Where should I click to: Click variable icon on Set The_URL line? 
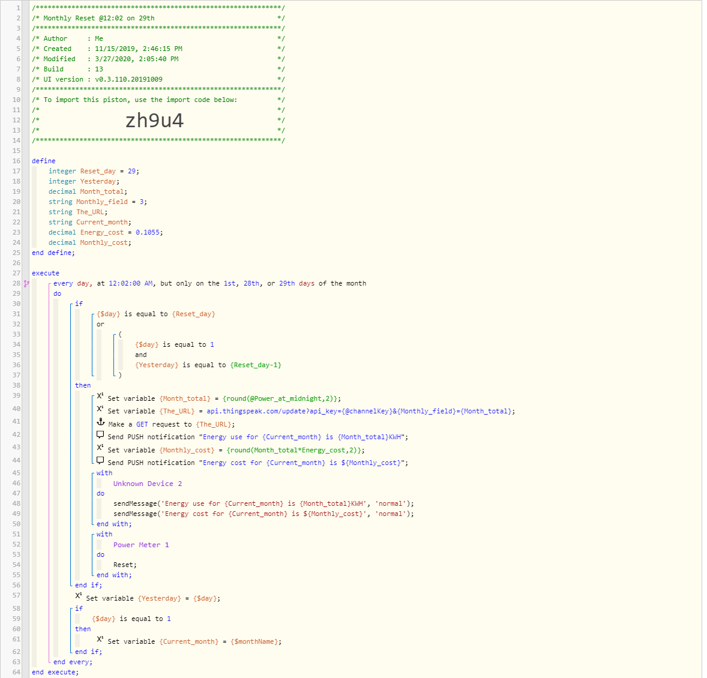click(100, 409)
